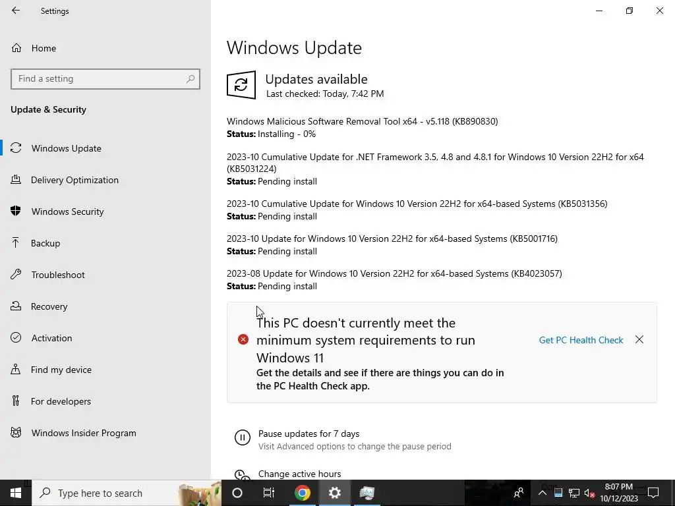Select Windows Update in the sidebar
Image resolution: width=675 pixels, height=506 pixels.
click(66, 148)
